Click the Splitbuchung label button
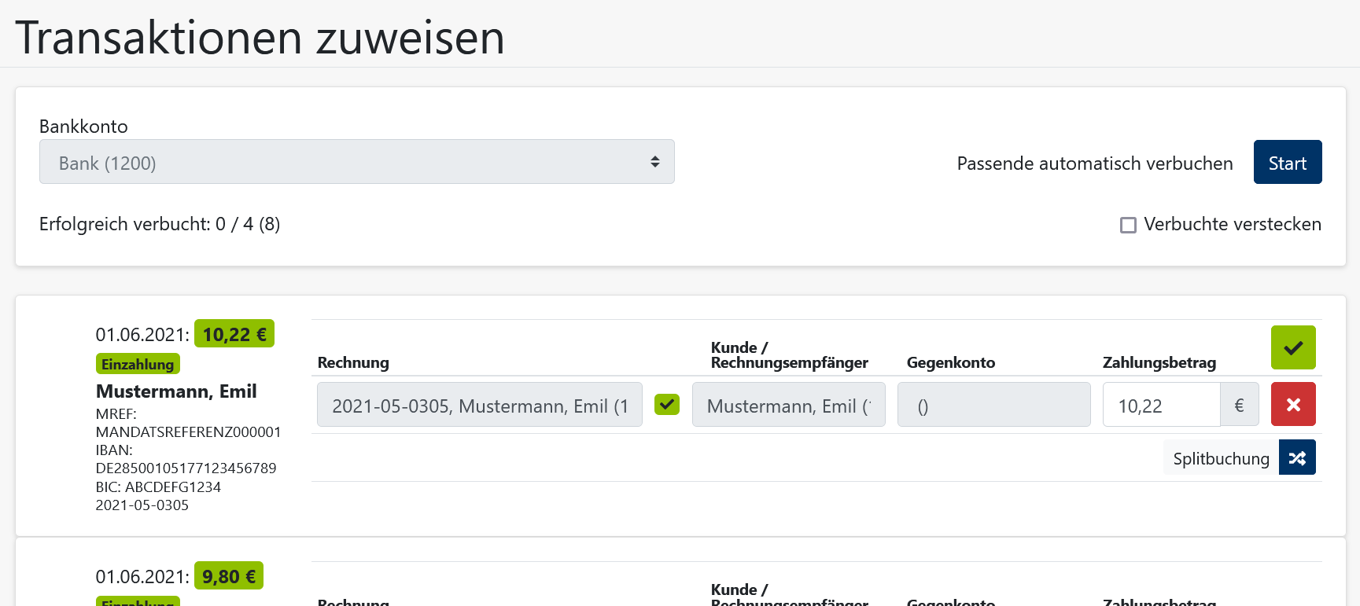This screenshot has width=1360, height=606. [x=1221, y=457]
